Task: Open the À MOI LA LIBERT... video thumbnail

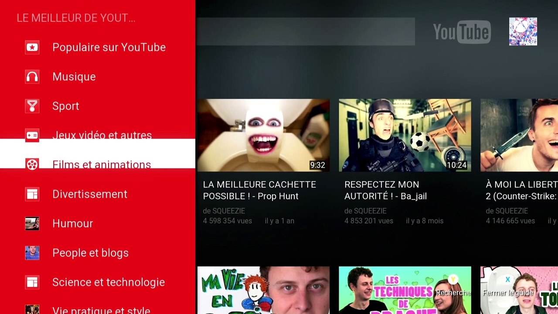Action: tap(519, 135)
